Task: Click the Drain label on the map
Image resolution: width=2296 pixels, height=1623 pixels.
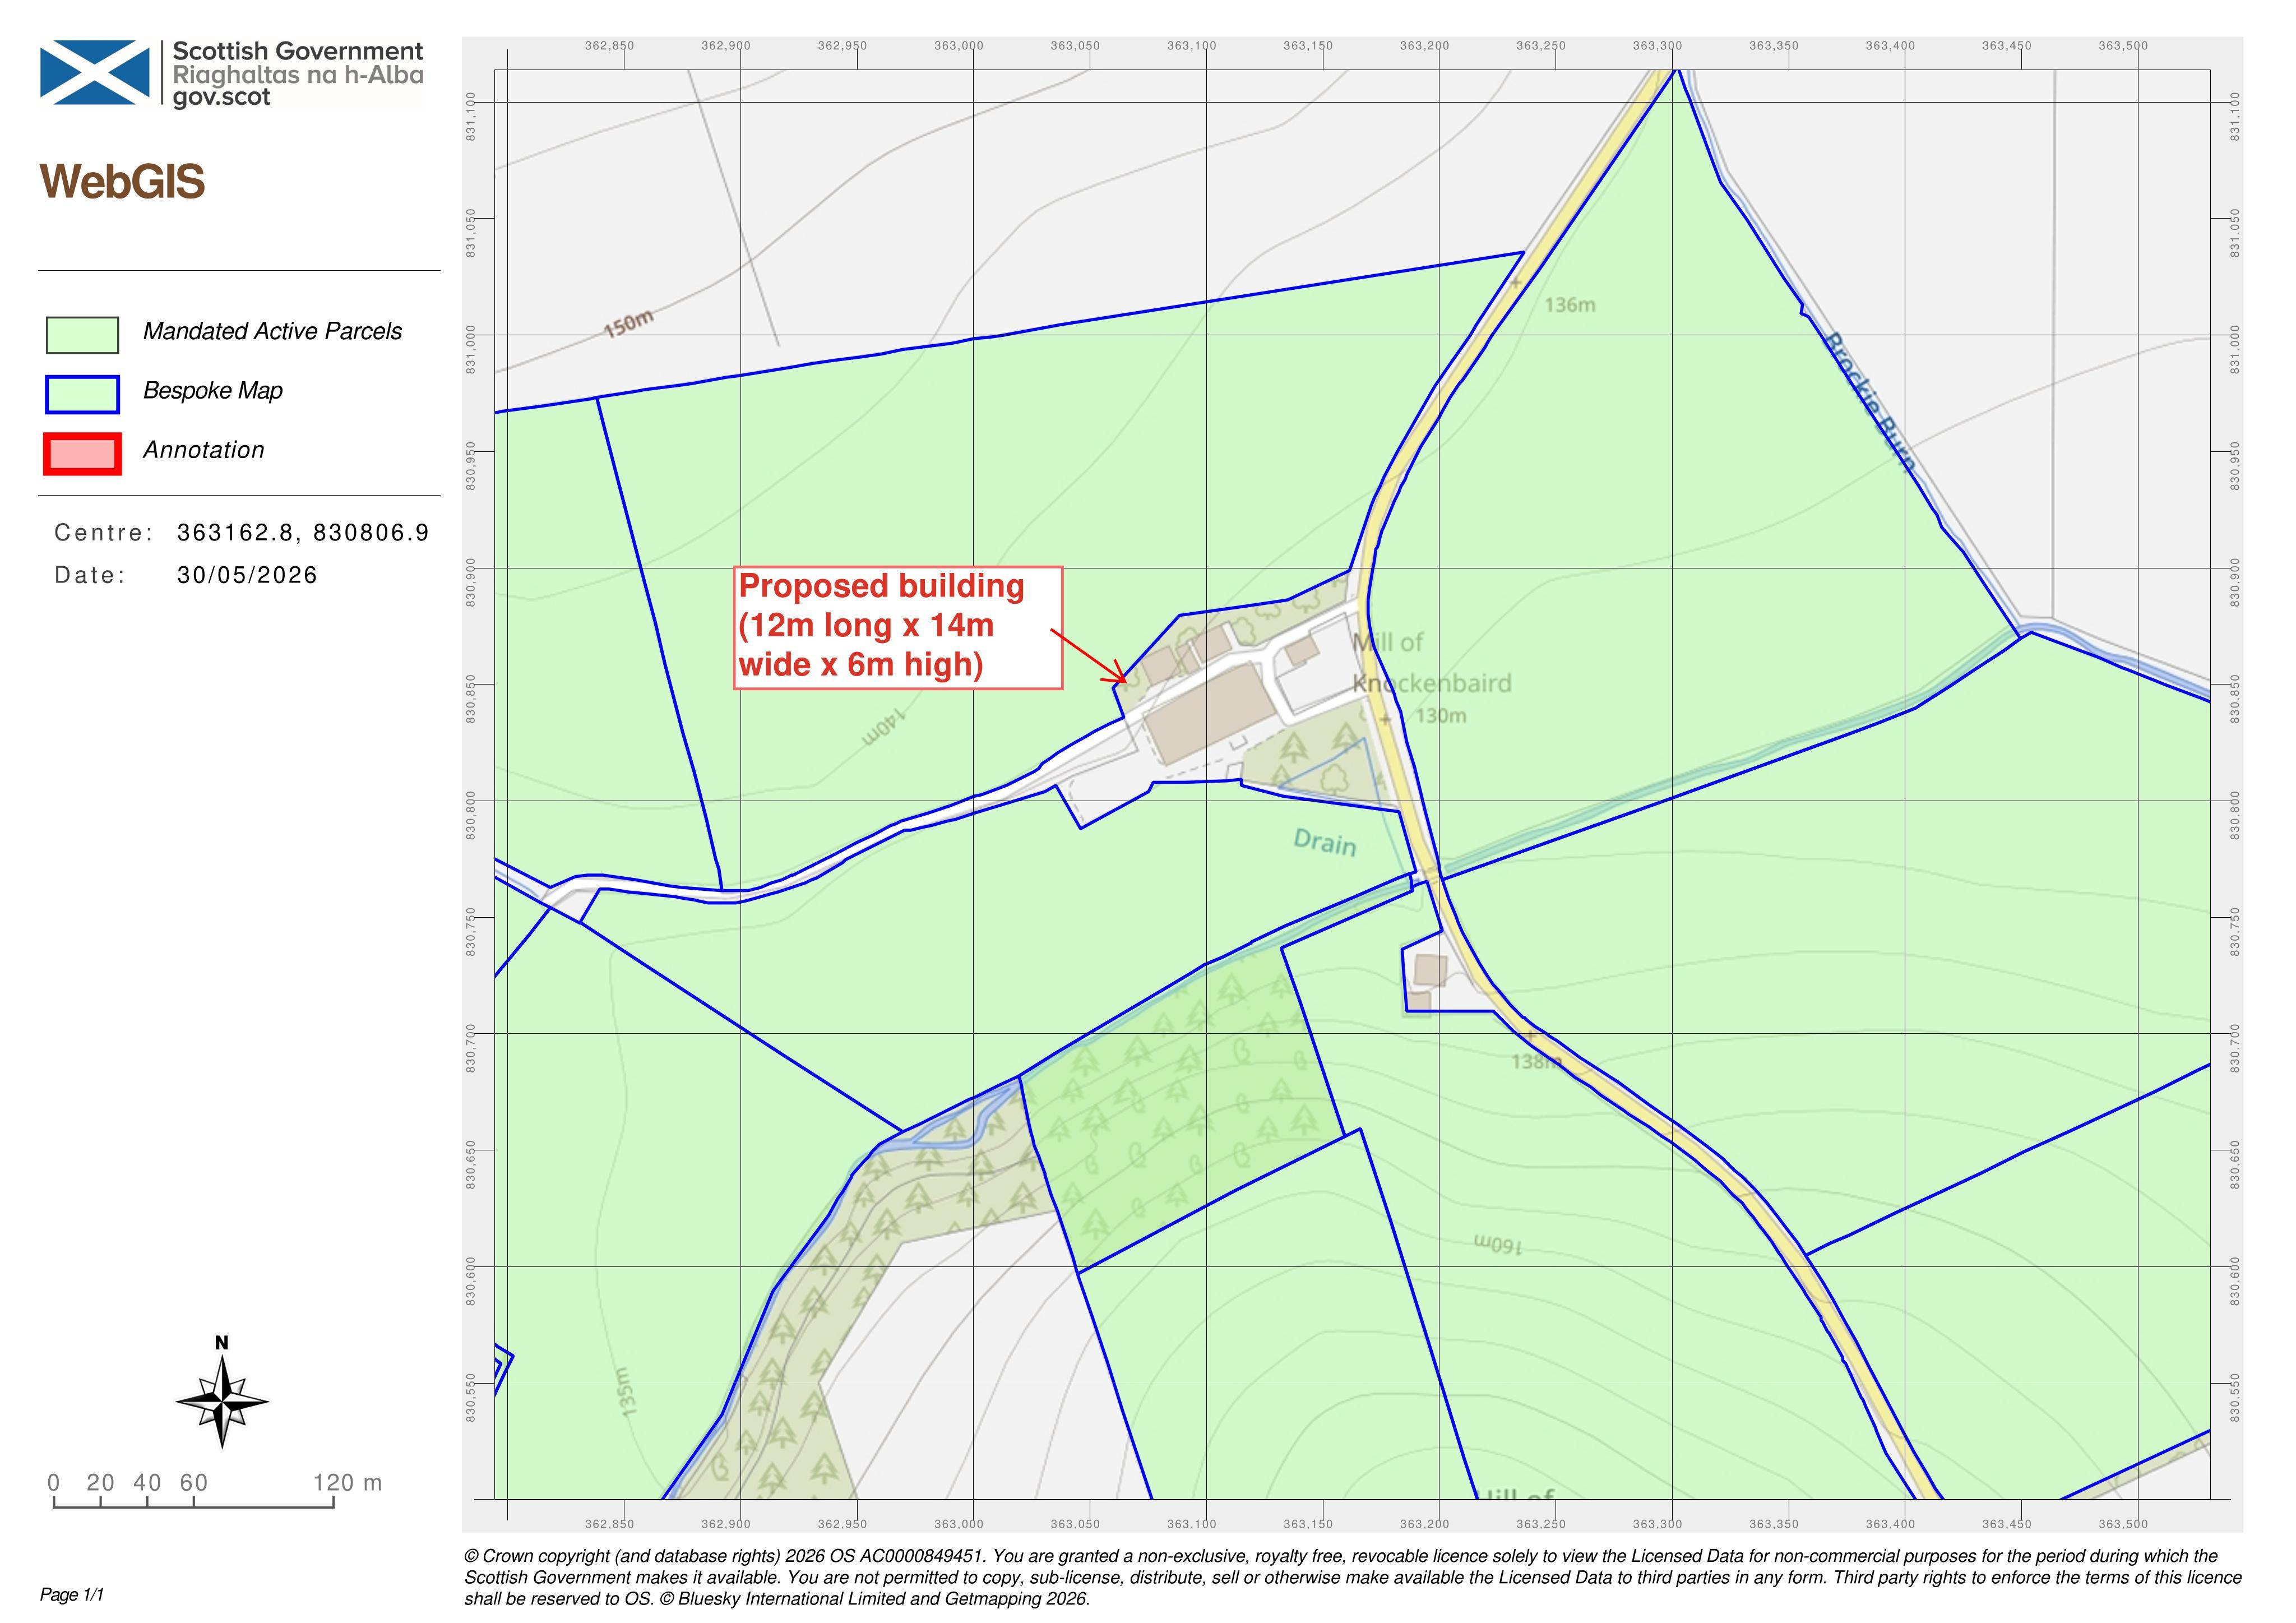Action: pos(1325,842)
